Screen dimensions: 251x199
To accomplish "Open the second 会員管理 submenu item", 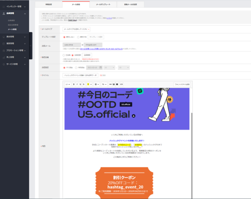I will (x=13, y=25).
